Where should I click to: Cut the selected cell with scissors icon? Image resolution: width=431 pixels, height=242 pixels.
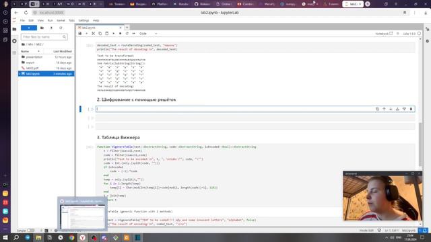[93, 34]
